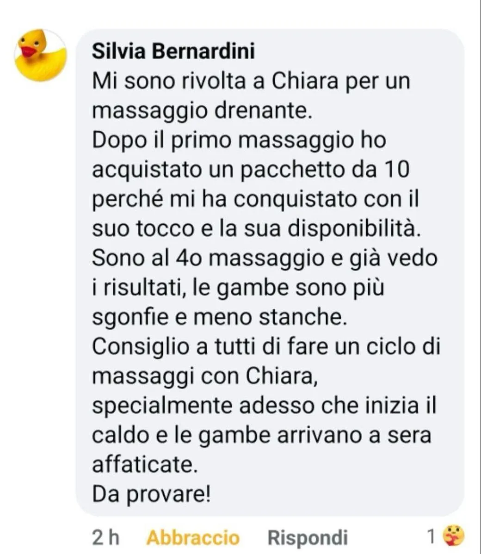Click 'specialmente adesso che inizia il' line
This screenshot has width=481, height=554.
click(265, 406)
